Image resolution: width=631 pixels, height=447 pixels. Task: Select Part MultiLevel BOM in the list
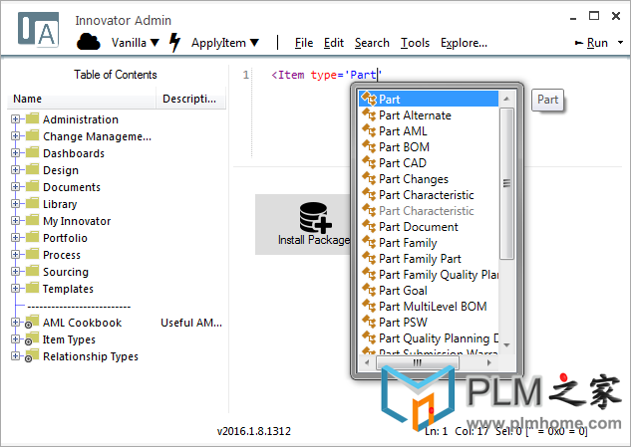pos(429,307)
